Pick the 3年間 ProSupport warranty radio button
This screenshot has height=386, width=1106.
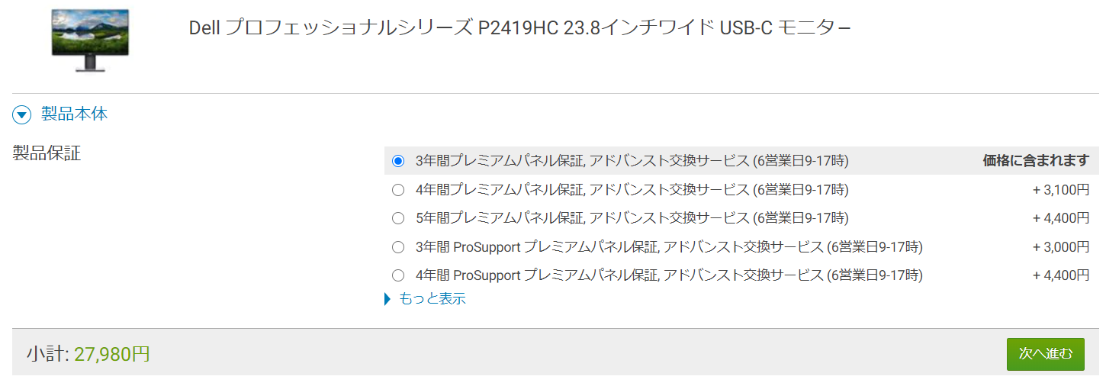tap(397, 247)
